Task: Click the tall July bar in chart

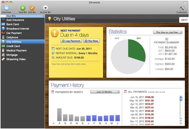Action: (x=59, y=114)
